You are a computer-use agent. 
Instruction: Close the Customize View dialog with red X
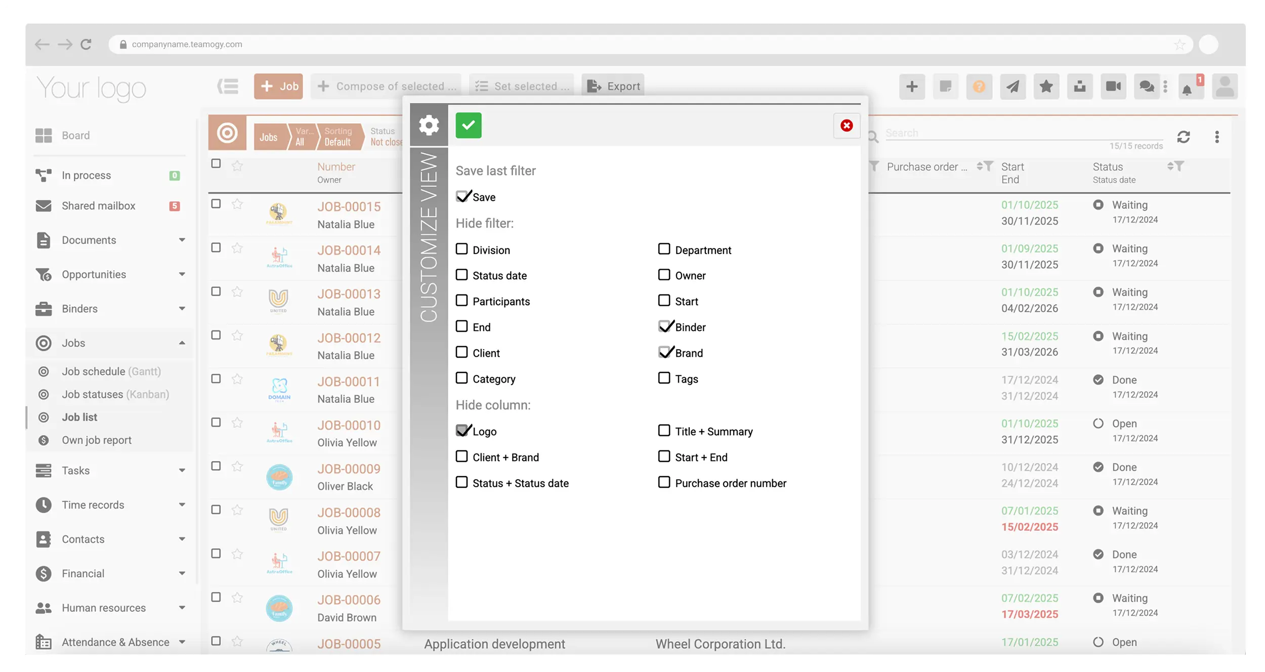[x=846, y=125]
